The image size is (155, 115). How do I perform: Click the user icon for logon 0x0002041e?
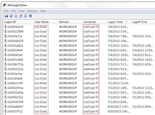pos(6,88)
